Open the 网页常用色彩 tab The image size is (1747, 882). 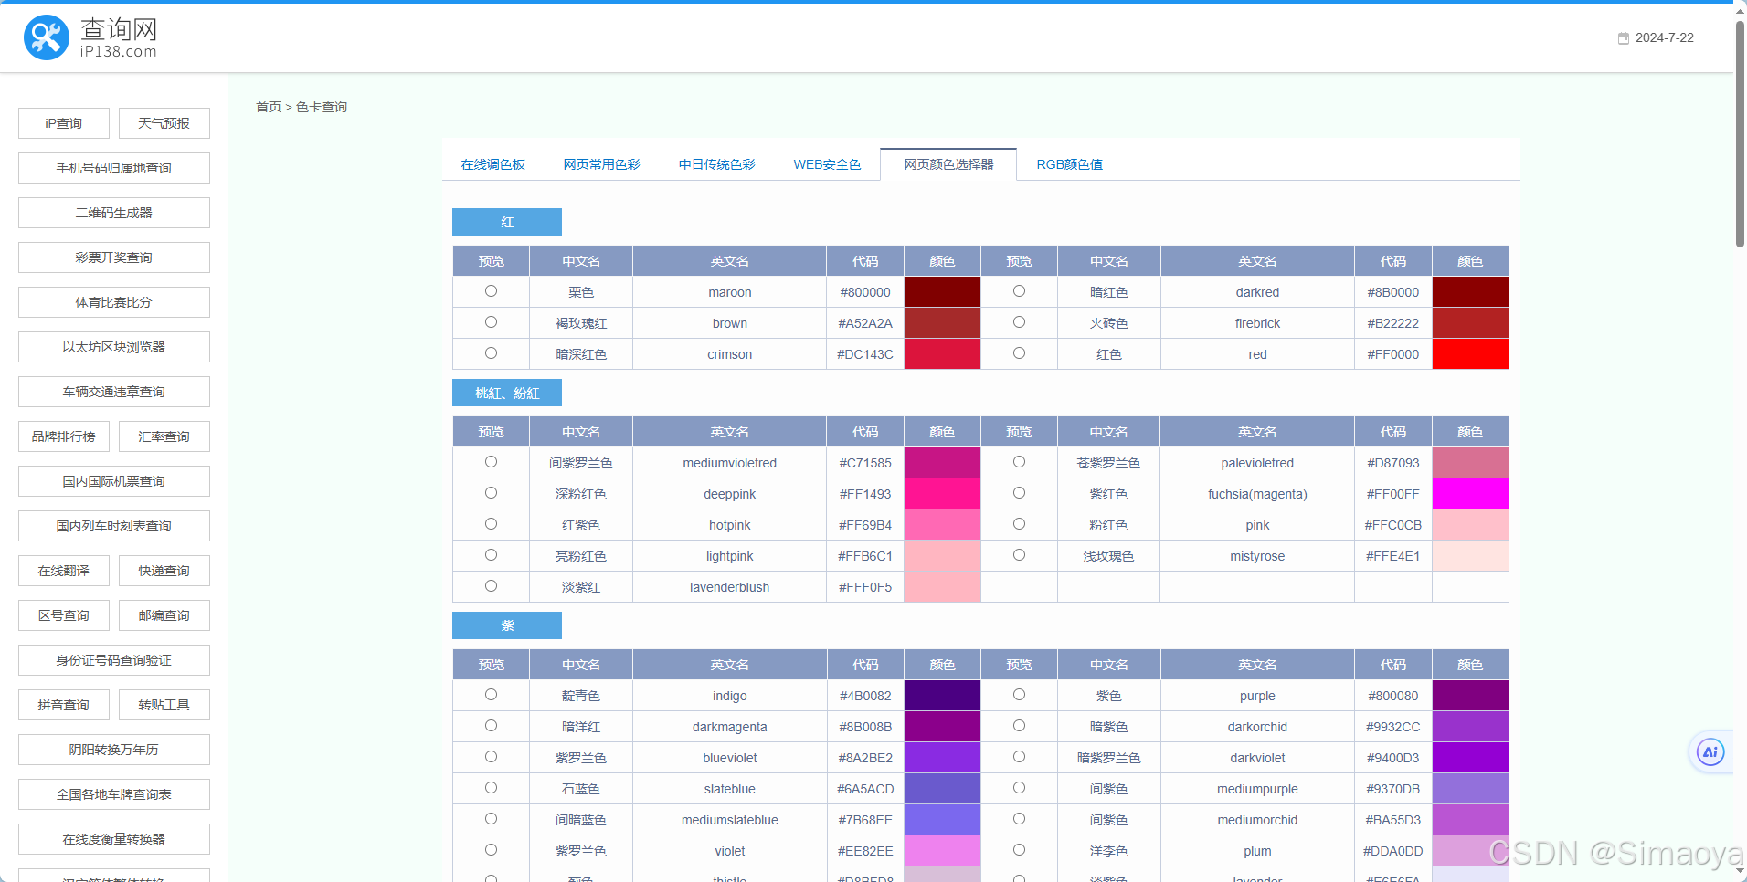pos(601,164)
